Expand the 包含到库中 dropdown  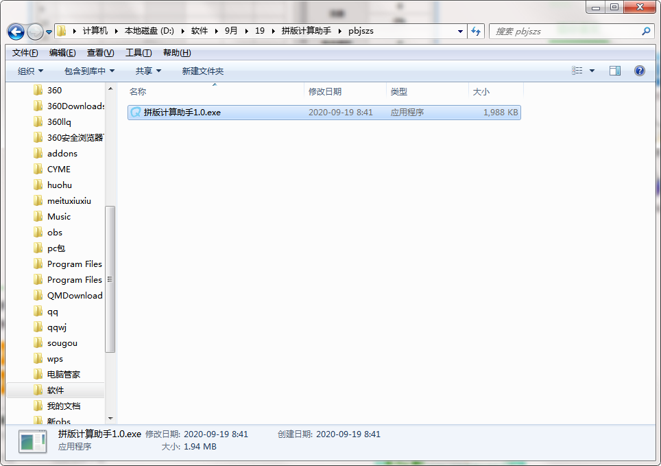(89, 71)
